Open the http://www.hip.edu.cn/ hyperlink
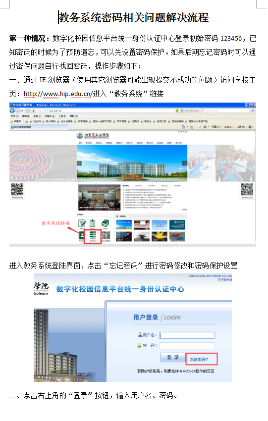Image resolution: width=268 pixels, height=421 pixels. coord(58,94)
